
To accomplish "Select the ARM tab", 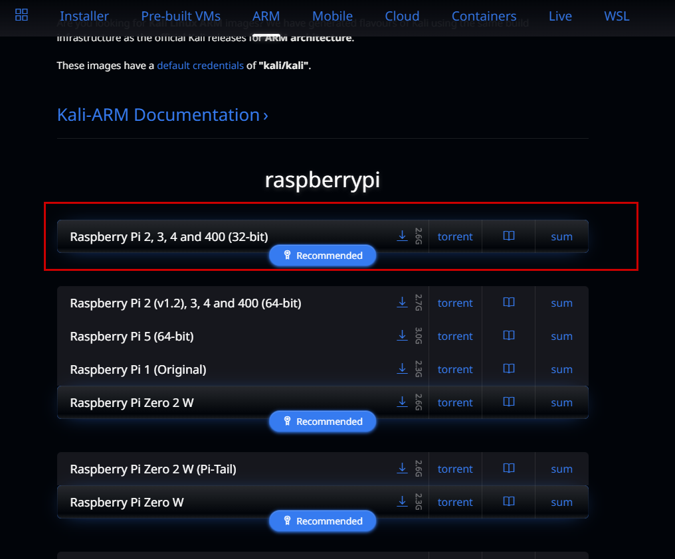I will pos(266,16).
